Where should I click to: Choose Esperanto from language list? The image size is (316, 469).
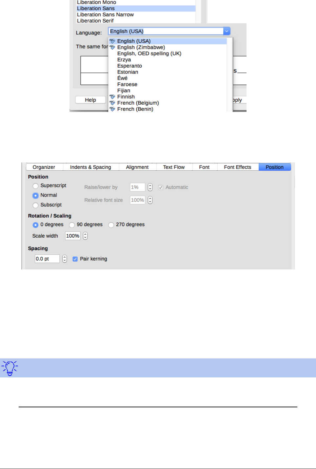coord(168,66)
